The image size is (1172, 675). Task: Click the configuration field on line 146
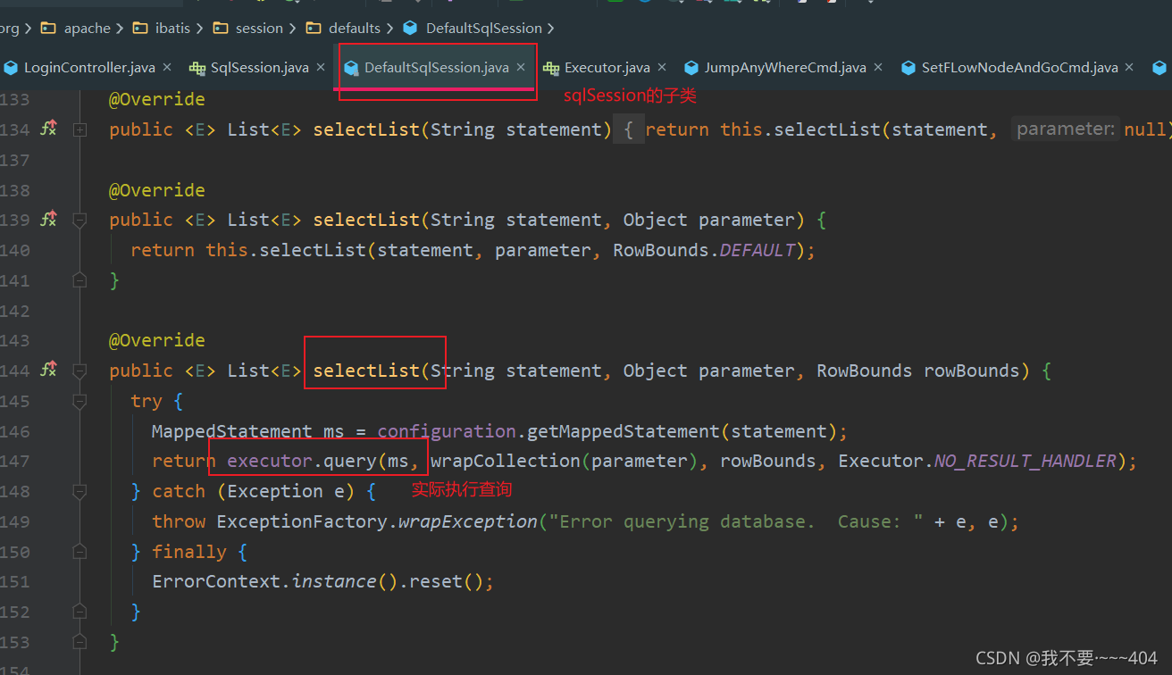click(447, 431)
